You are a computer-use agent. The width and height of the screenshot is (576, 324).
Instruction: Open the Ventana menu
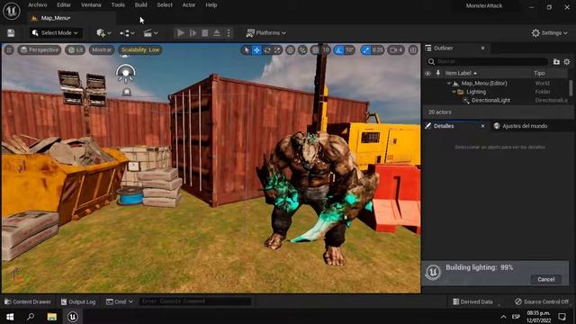pos(91,5)
